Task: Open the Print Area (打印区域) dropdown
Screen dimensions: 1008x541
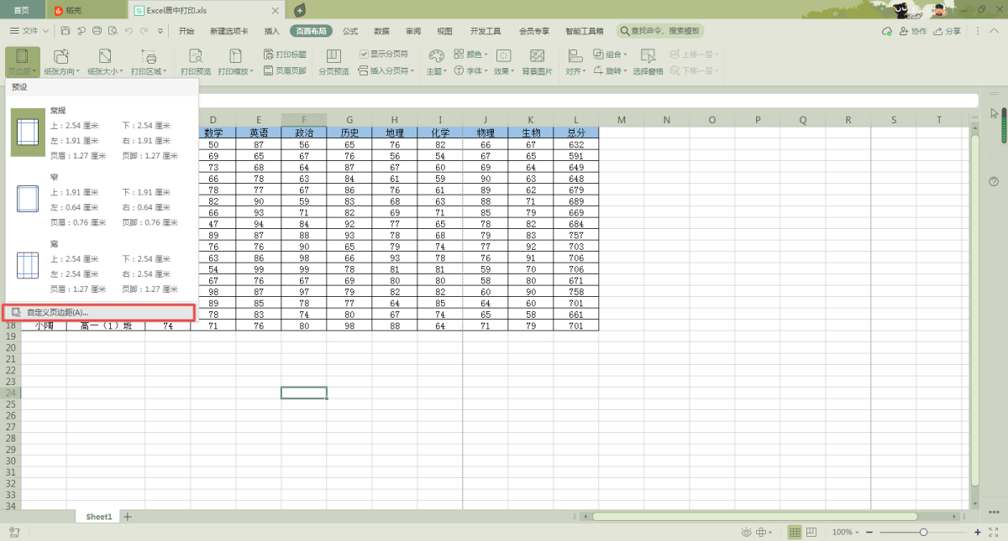Action: pyautogui.click(x=149, y=62)
